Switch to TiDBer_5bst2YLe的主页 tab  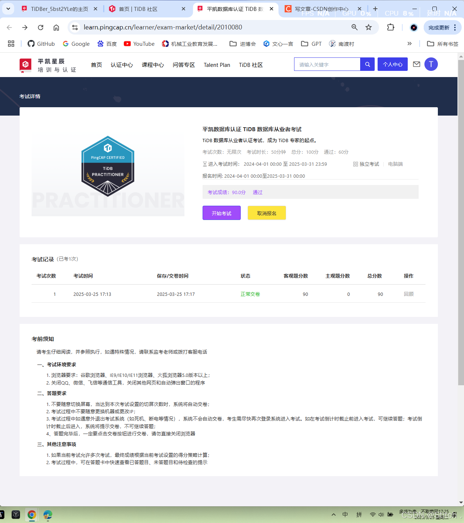click(60, 9)
